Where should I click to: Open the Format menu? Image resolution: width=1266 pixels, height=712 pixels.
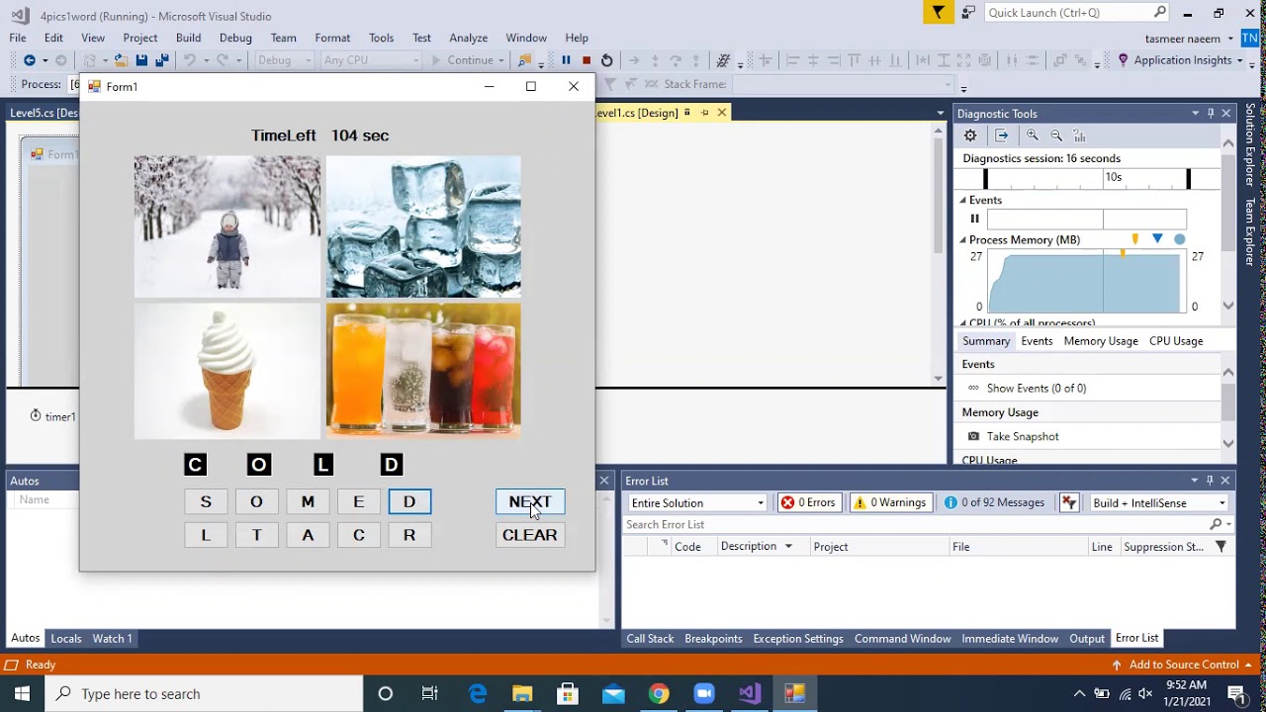(332, 38)
